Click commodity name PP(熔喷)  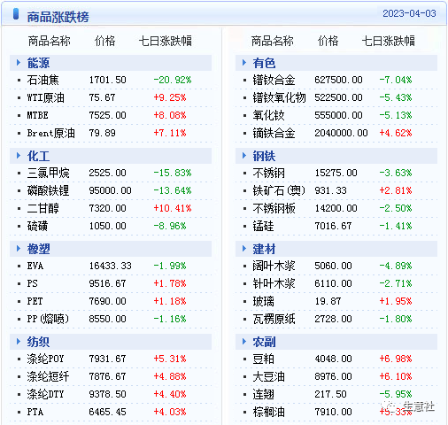(48, 319)
